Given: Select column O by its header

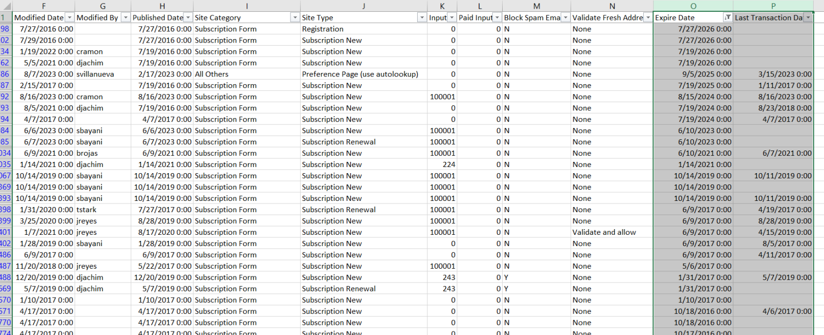Looking at the screenshot, I should pyautogui.click(x=693, y=6).
